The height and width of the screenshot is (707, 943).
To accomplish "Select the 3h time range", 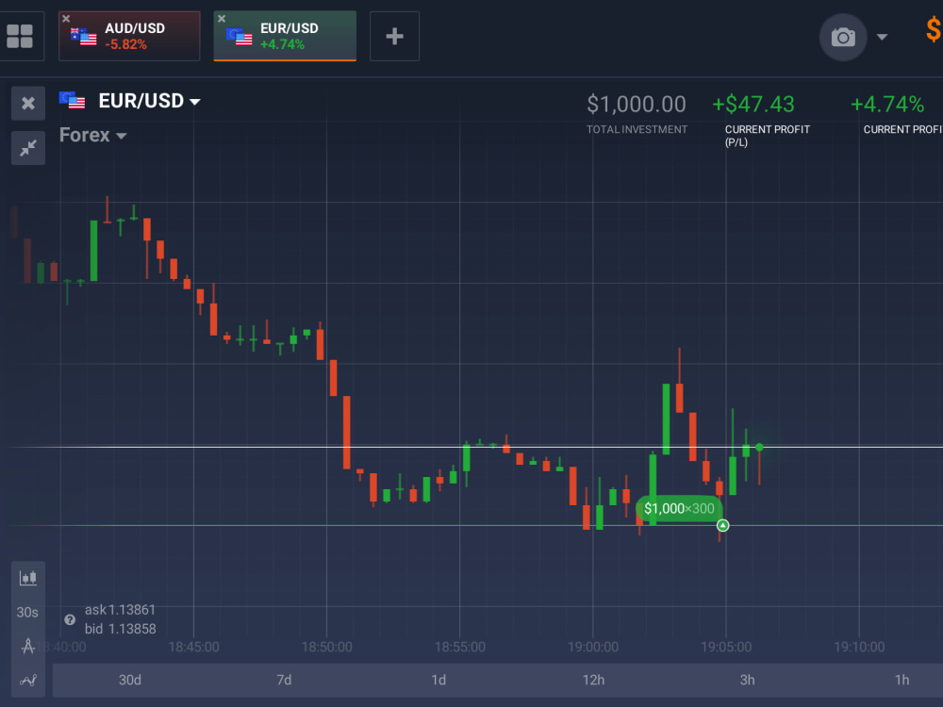I will [747, 680].
